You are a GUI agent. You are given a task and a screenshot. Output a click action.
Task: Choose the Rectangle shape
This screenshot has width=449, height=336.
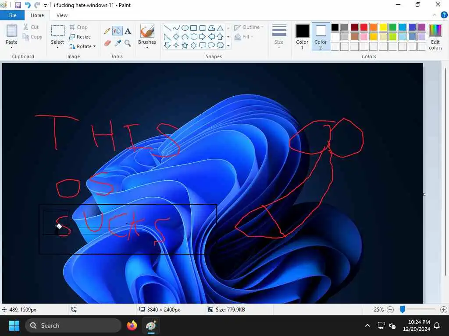click(x=193, y=28)
